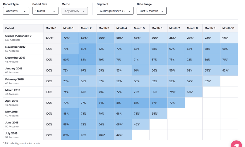Click the Month 1 column header
This screenshot has width=245, height=147.
(x=70, y=28)
